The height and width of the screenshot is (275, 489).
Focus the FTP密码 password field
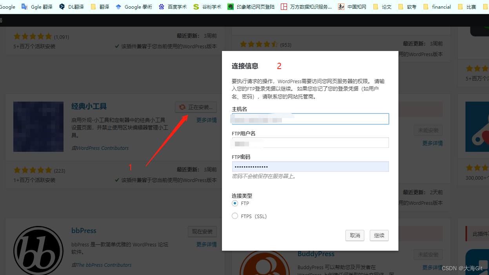point(310,167)
